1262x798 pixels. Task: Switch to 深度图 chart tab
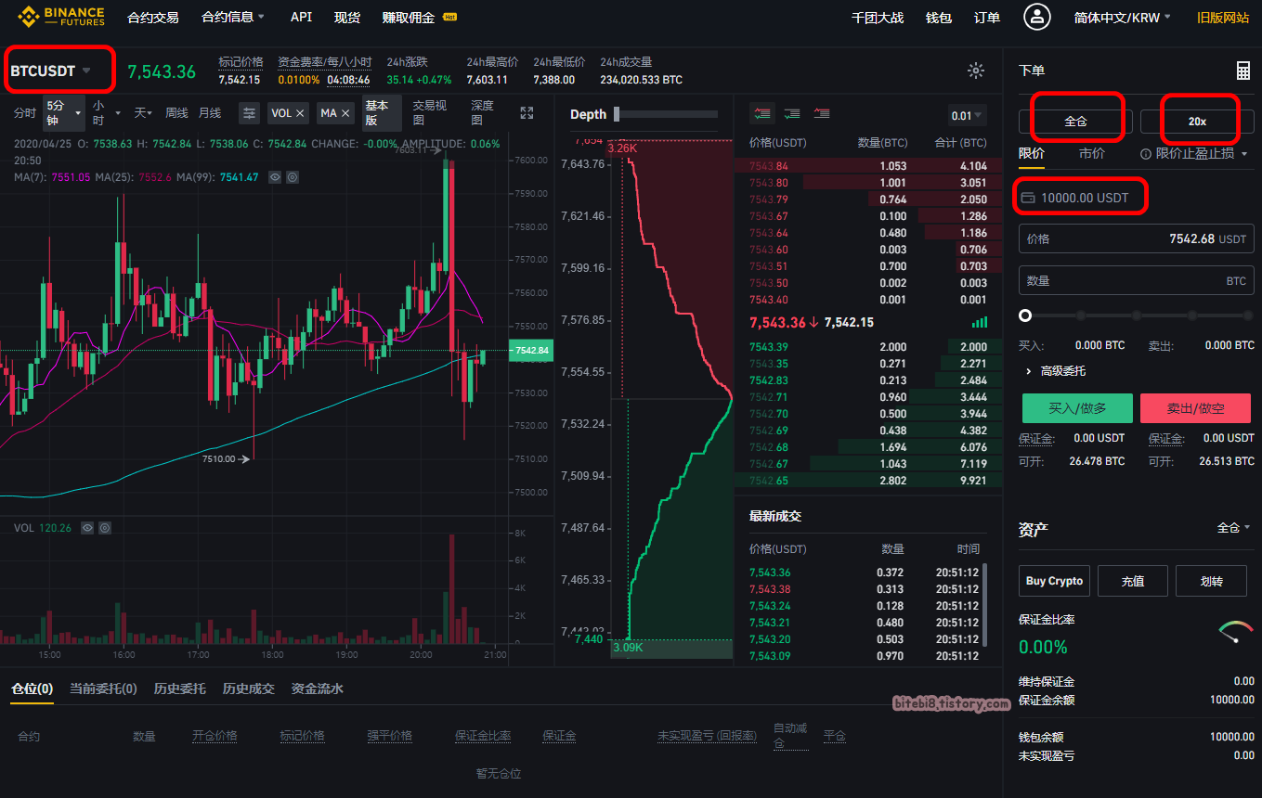[x=482, y=113]
